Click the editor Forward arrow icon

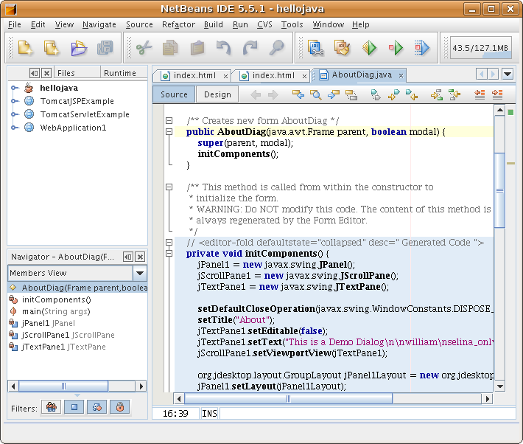pyautogui.click(x=273, y=95)
